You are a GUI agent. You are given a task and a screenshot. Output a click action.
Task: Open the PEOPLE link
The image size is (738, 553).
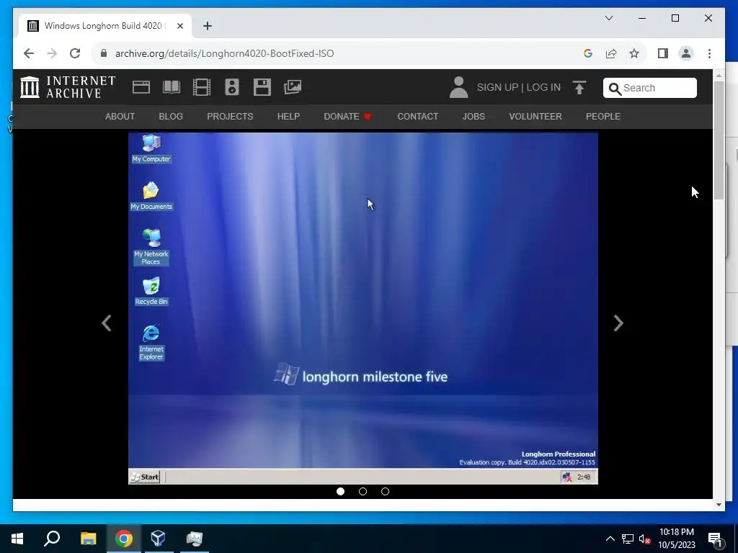[603, 117]
